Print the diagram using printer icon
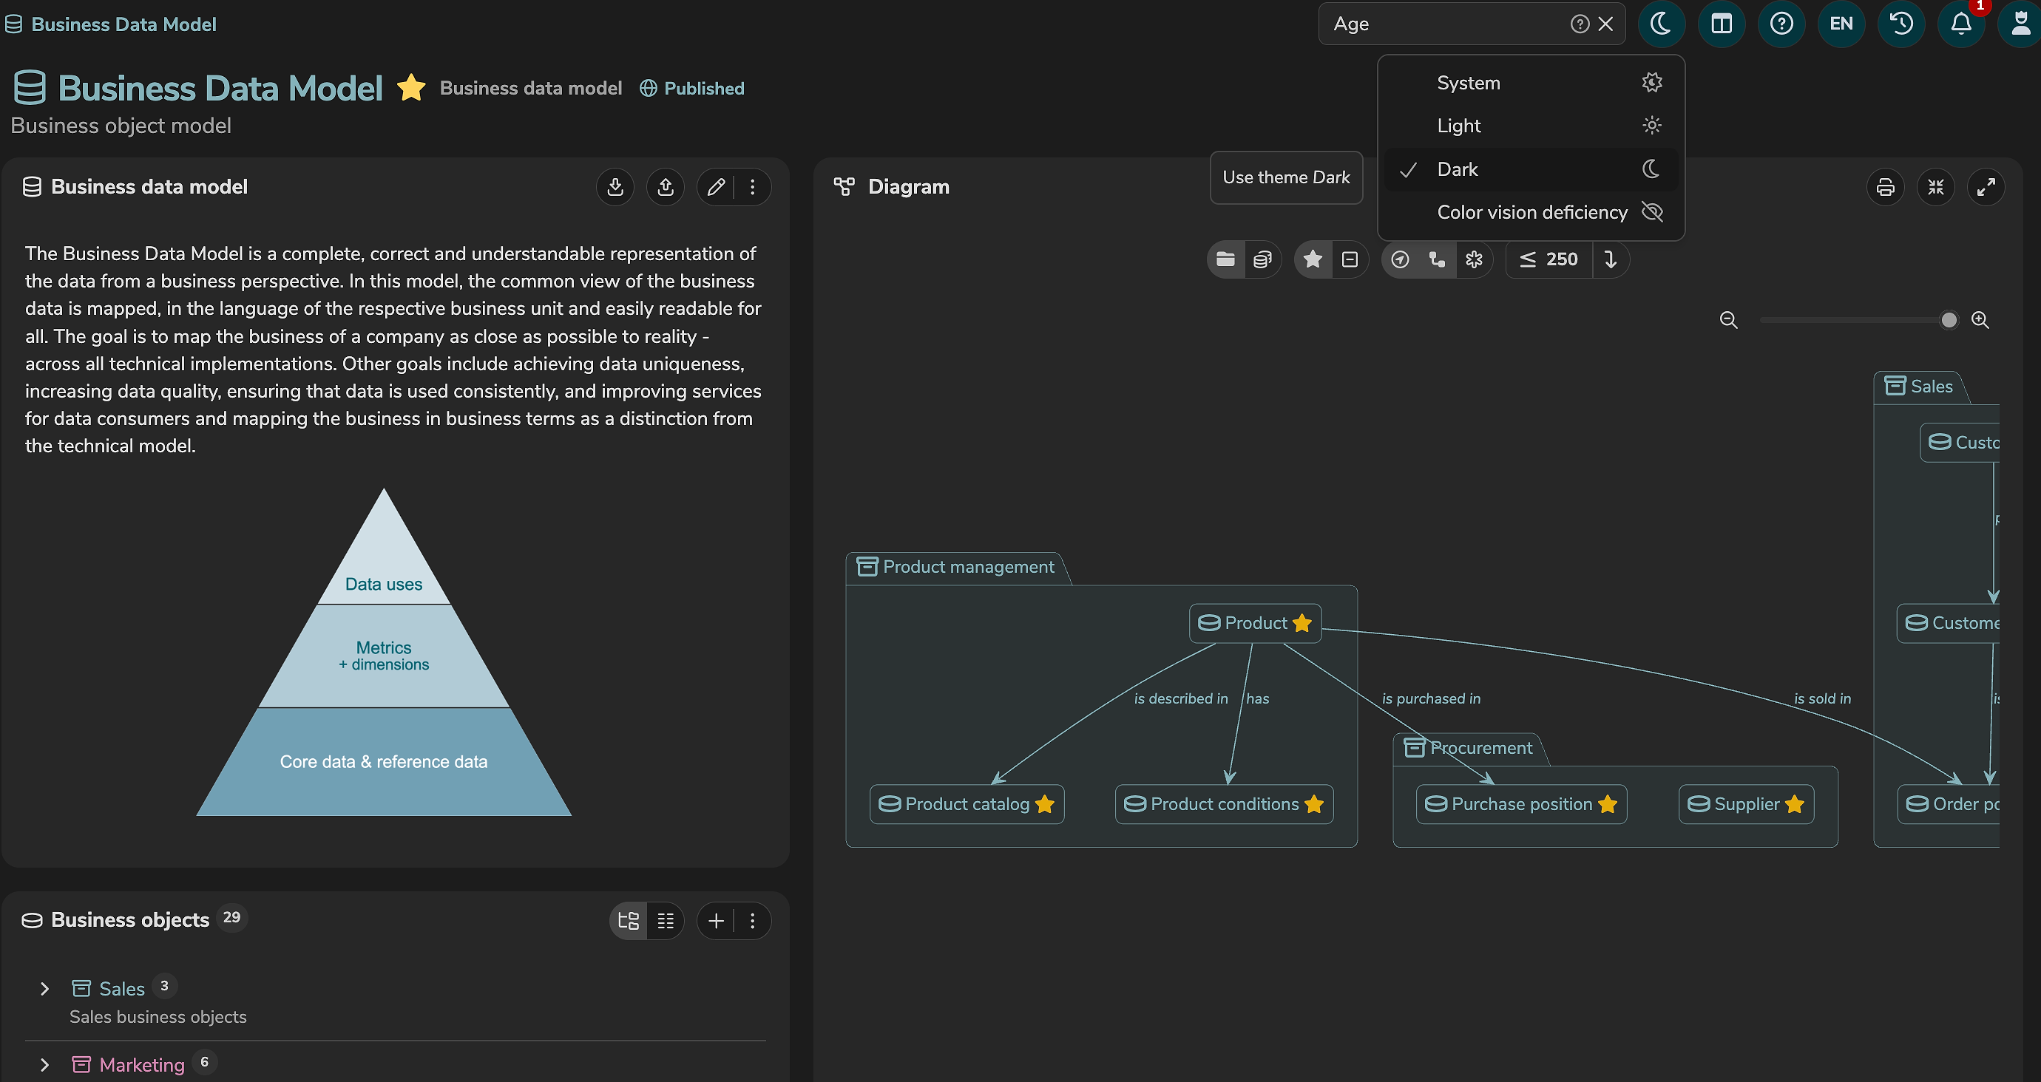Screen dimensions: 2041x1082 (1885, 187)
